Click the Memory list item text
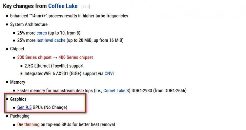The image size is (246, 130). [x=18, y=82]
